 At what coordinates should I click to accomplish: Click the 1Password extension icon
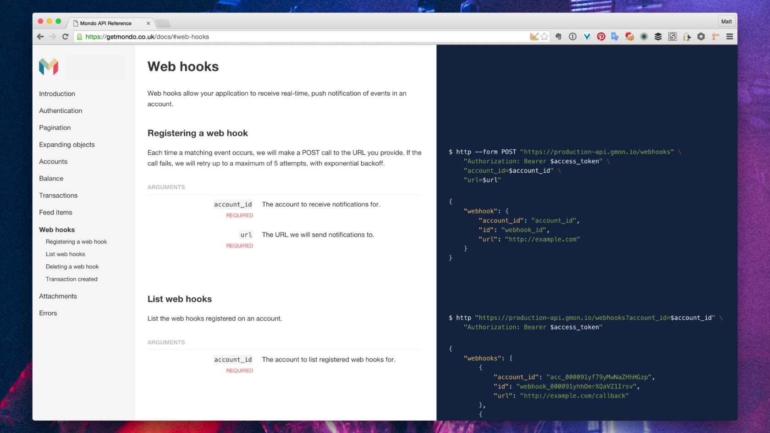coord(572,37)
